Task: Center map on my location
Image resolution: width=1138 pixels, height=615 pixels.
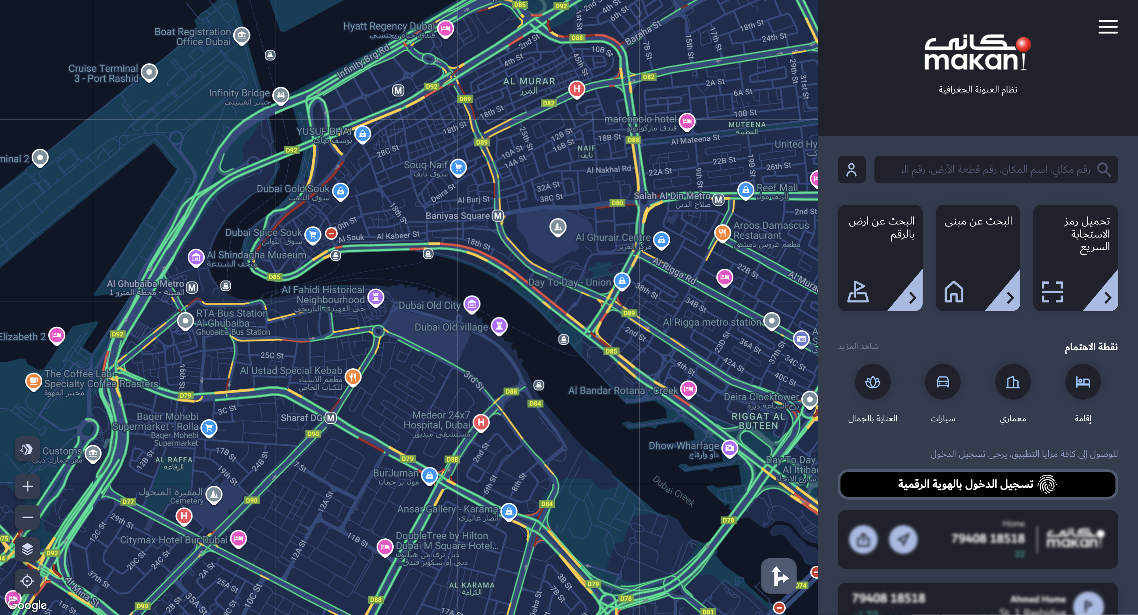Action: coord(27,581)
